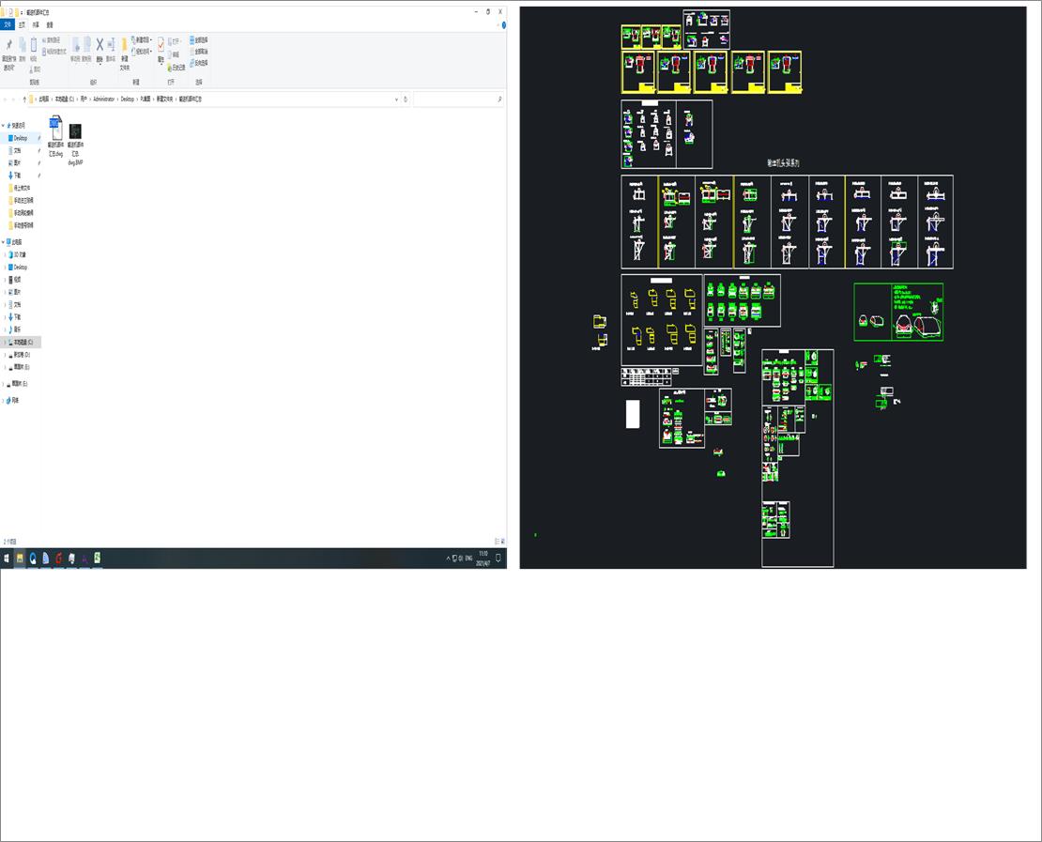The image size is (1042, 842).
Task: Open the Easy access dropdown in the ribbon
Action: (x=142, y=52)
